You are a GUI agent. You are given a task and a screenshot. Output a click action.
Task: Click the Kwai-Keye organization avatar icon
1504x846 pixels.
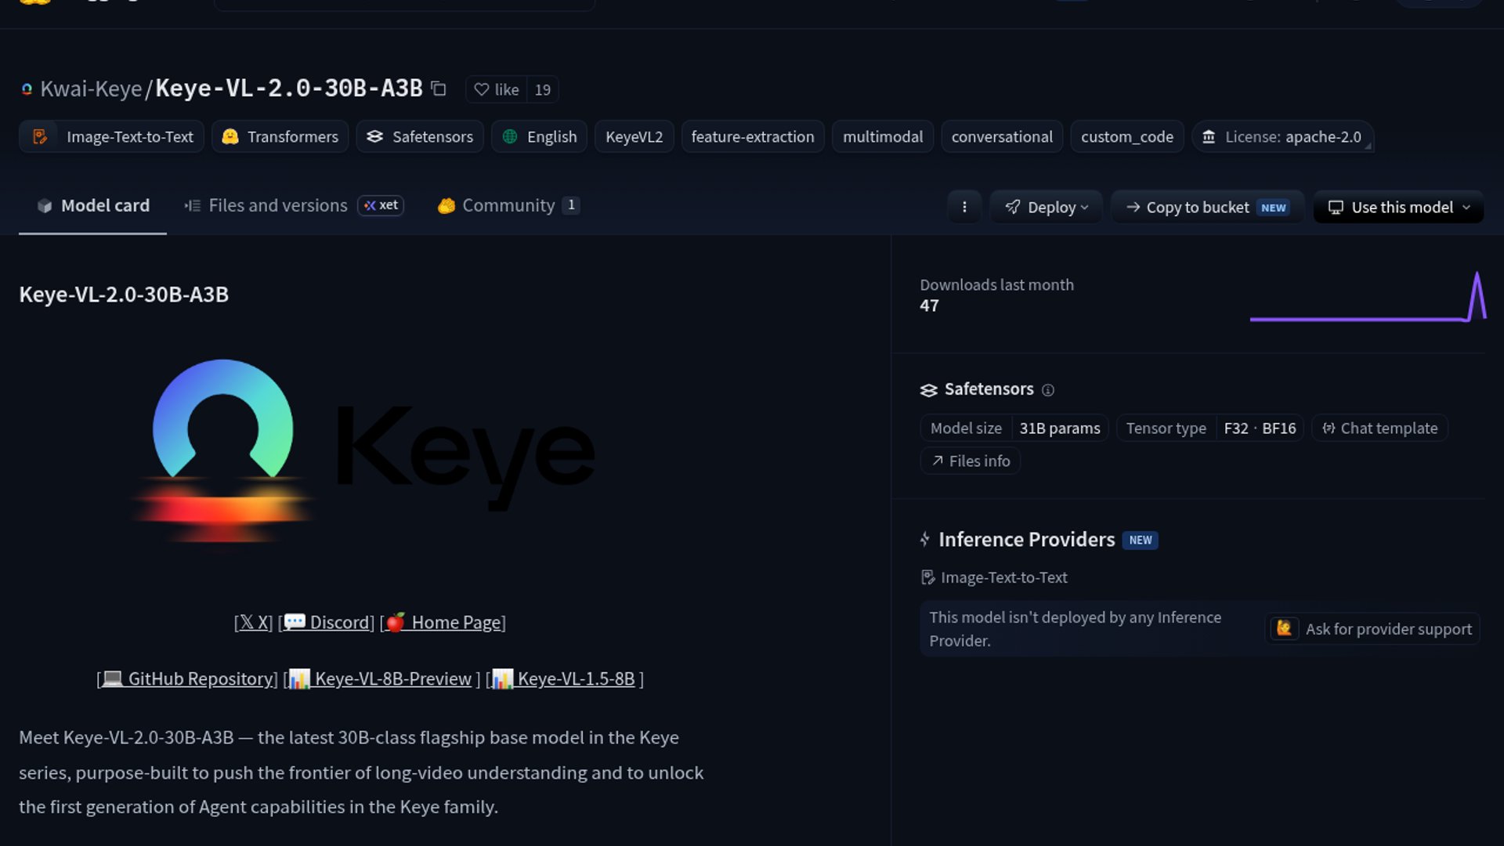(27, 89)
